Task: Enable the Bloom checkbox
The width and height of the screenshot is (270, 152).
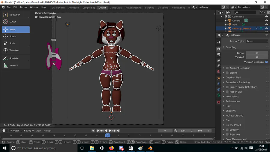Action: point(227,73)
